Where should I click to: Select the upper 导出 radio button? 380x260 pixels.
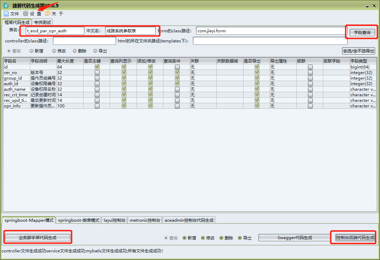click(x=95, y=51)
